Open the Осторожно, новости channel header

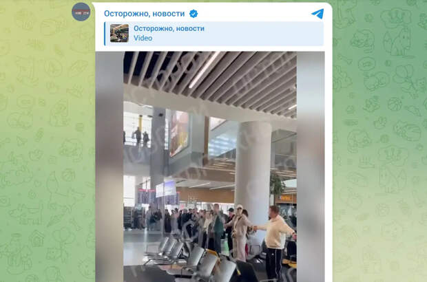[x=145, y=14]
